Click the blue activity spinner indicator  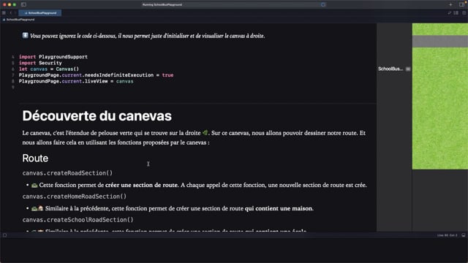point(323,4)
